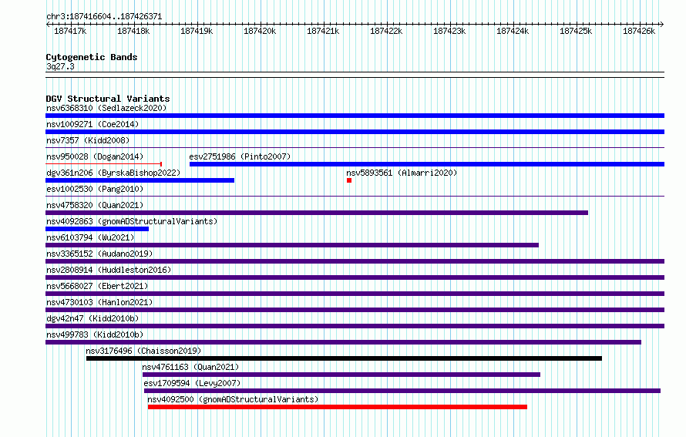Open the nsv2808914 (Huddleston2016) label

(109, 270)
